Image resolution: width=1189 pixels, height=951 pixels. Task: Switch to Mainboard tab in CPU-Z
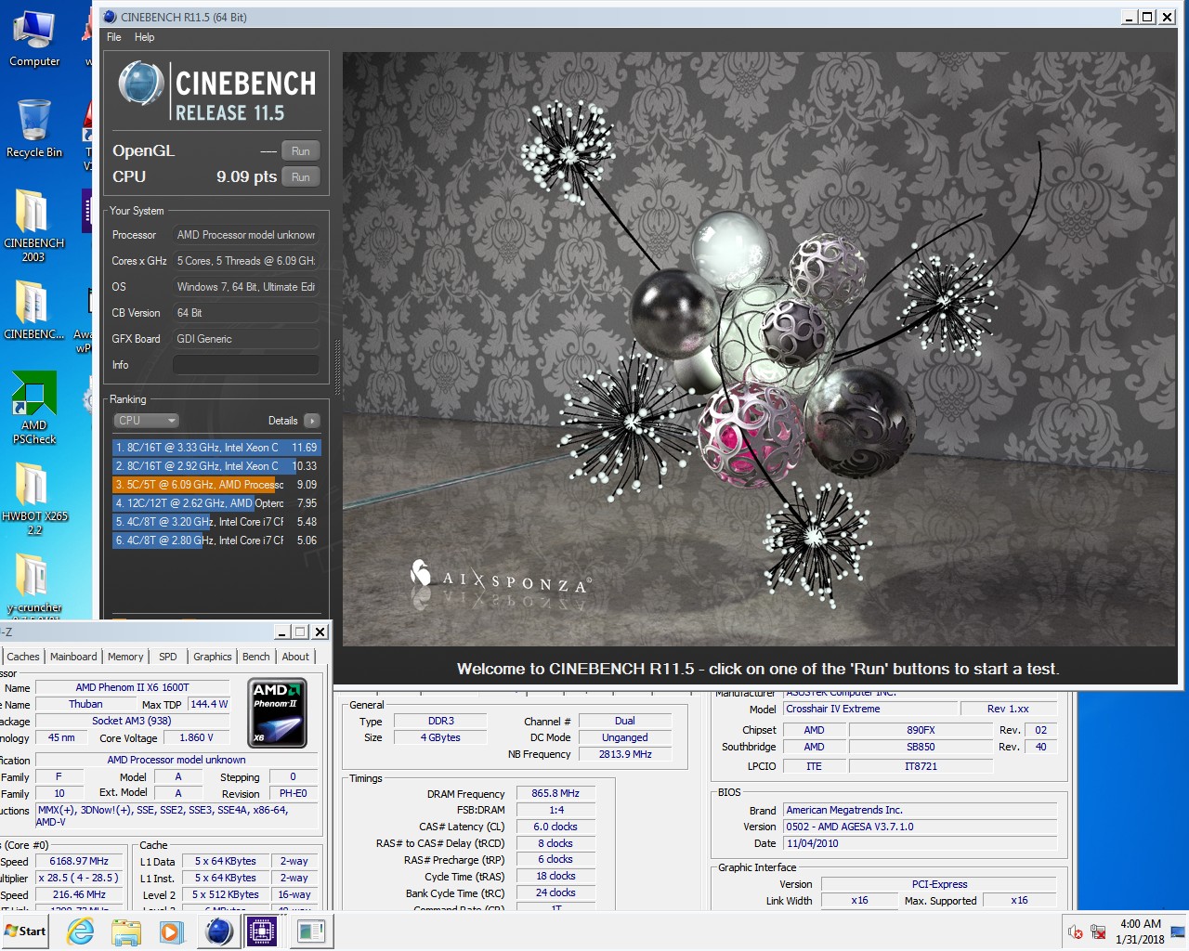coord(73,657)
